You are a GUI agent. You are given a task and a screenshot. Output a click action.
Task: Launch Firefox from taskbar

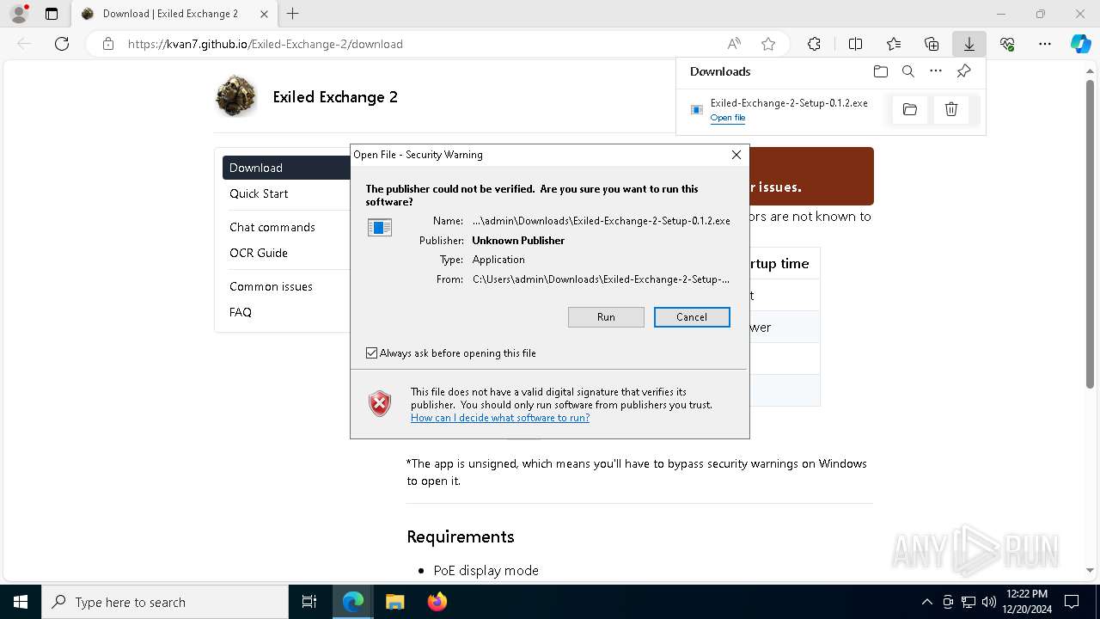click(x=437, y=602)
